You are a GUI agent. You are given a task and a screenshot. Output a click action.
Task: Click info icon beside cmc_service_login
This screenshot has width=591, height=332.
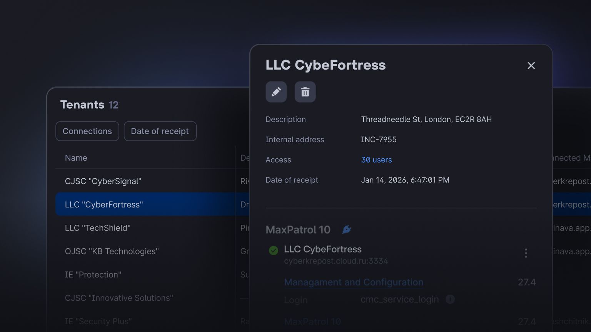point(450,299)
